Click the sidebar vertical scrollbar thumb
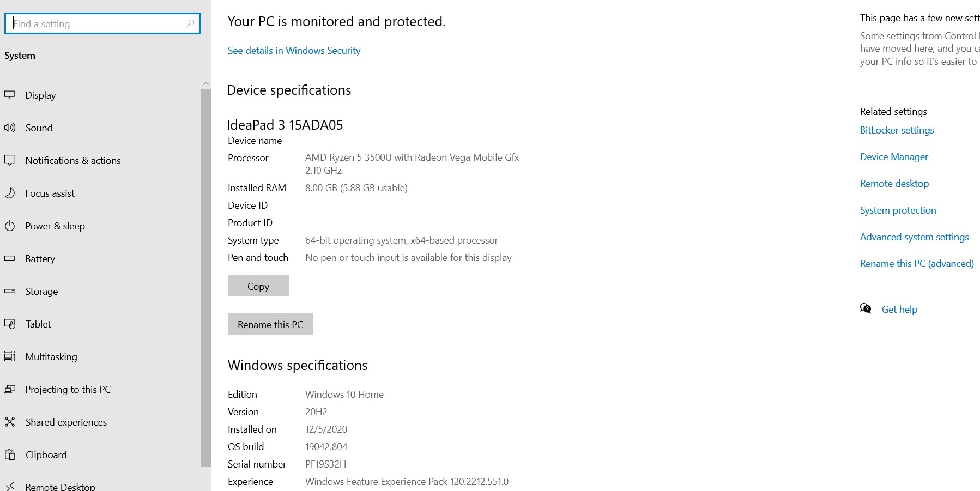The height and width of the screenshot is (491, 980). (206, 278)
